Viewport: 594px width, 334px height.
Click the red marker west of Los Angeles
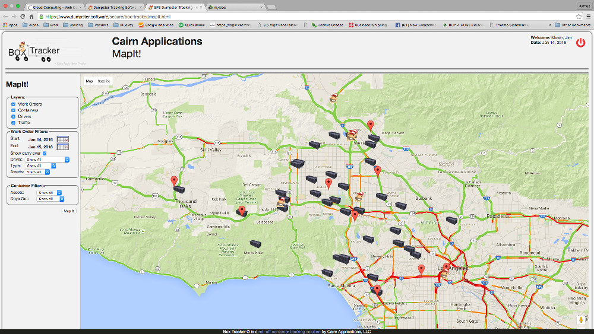coord(421,270)
